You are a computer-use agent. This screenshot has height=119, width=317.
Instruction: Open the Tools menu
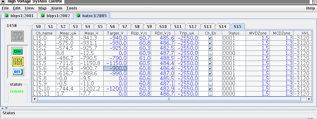(72, 8)
